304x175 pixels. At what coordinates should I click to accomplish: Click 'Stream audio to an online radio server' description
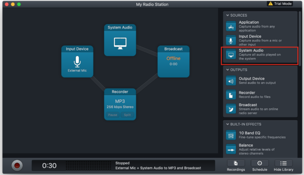point(258,111)
